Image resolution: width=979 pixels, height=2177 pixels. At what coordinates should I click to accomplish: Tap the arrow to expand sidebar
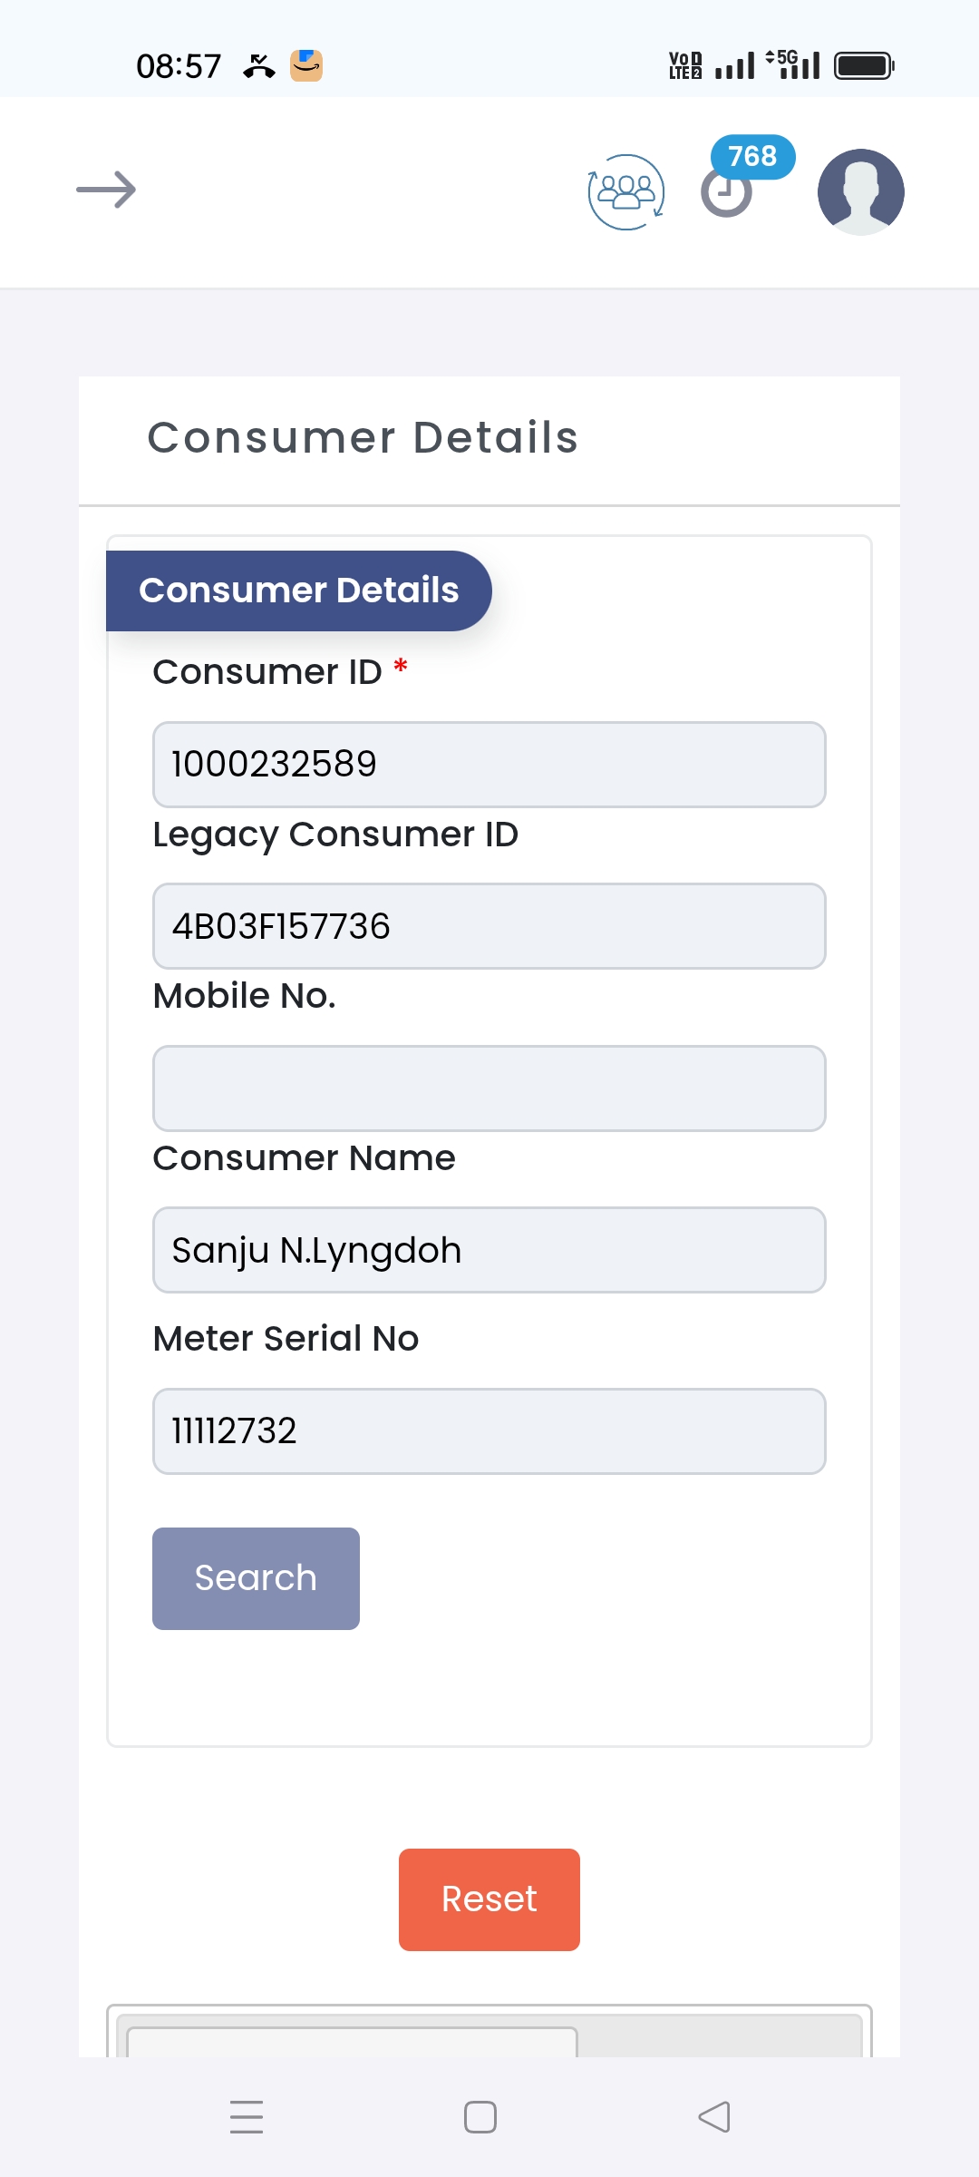(x=106, y=190)
